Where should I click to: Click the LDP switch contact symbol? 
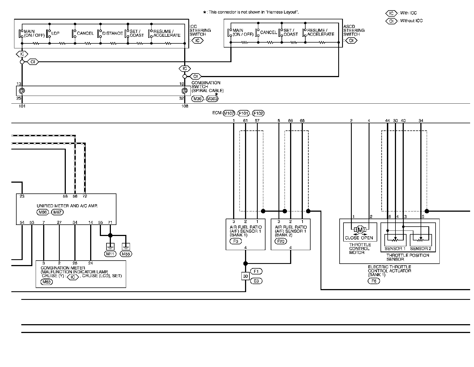click(49, 33)
